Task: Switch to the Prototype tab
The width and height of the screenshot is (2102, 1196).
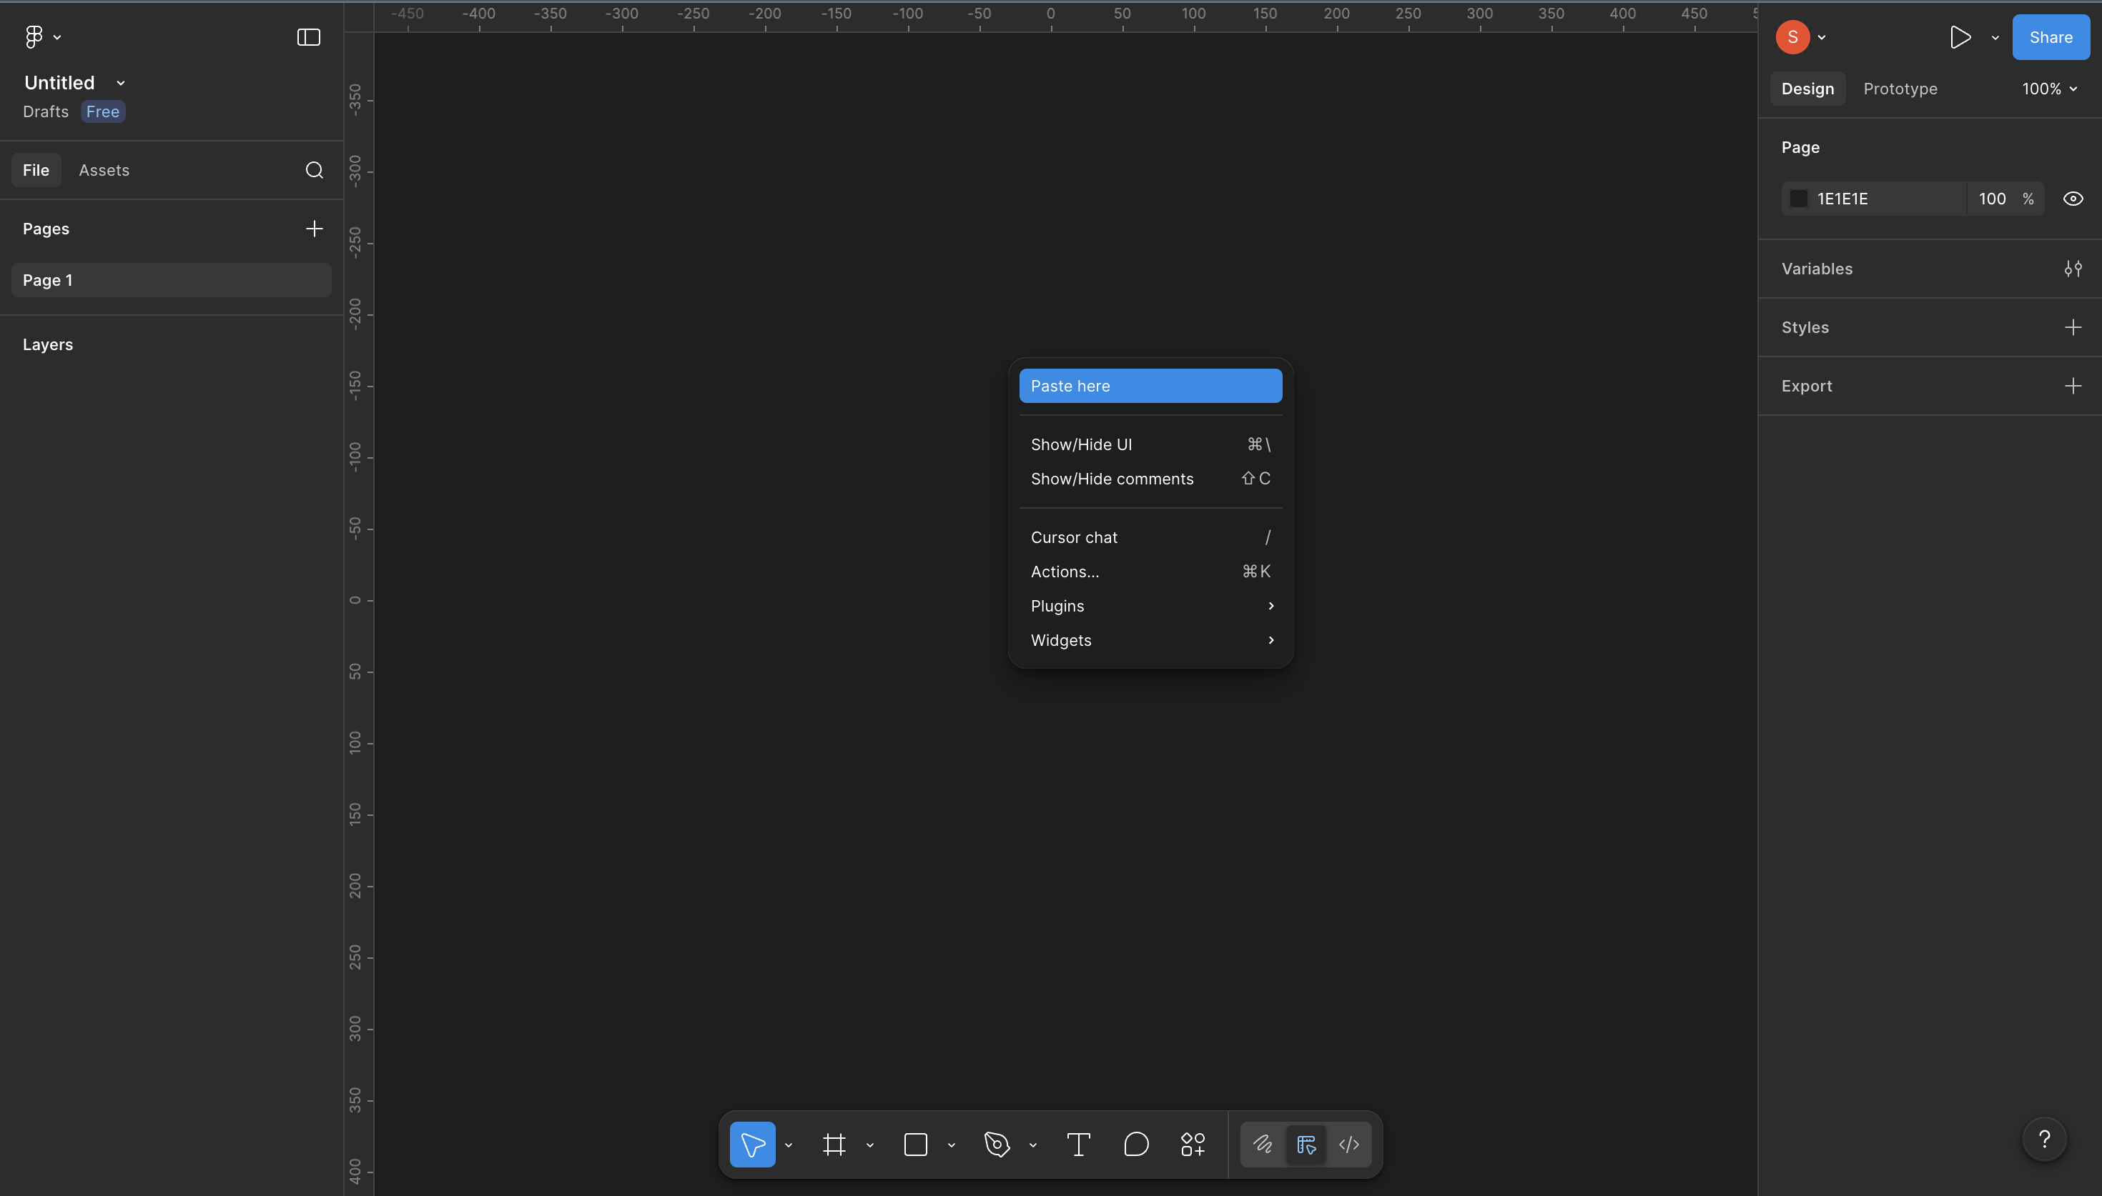Action: pos(1899,89)
